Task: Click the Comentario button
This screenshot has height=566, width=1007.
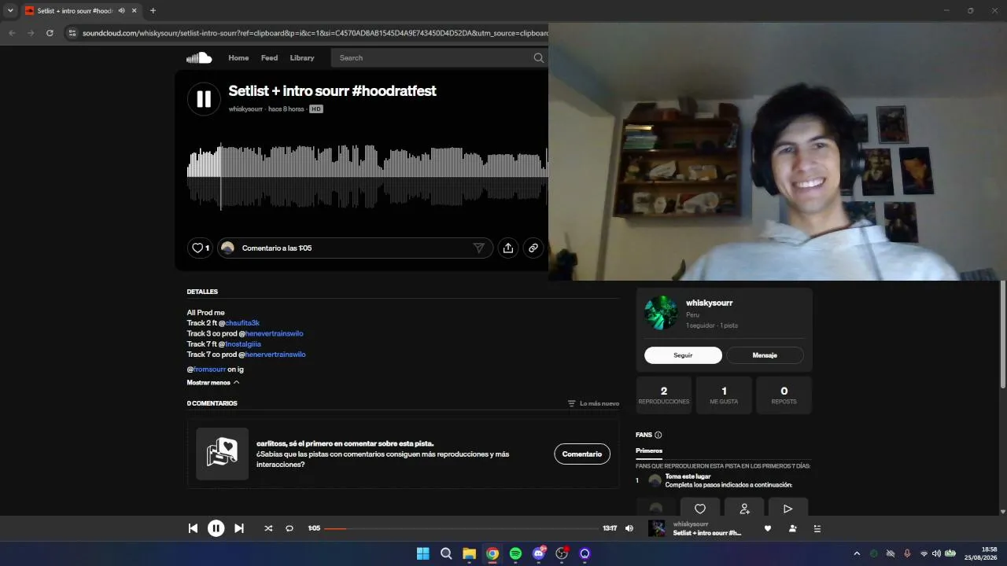Action: 582,454
